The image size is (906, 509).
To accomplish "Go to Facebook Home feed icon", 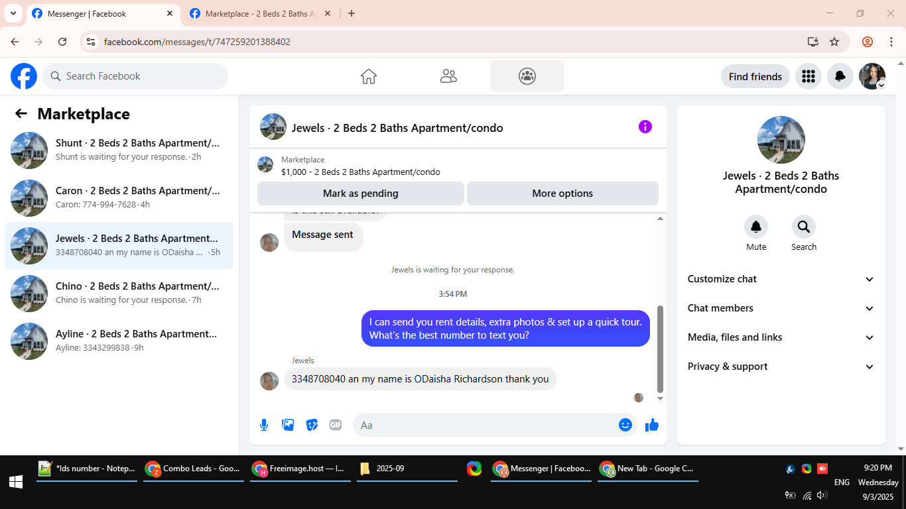I will pyautogui.click(x=369, y=76).
